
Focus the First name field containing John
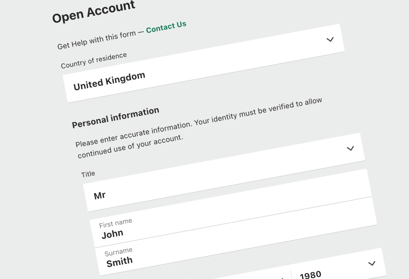[112, 234]
